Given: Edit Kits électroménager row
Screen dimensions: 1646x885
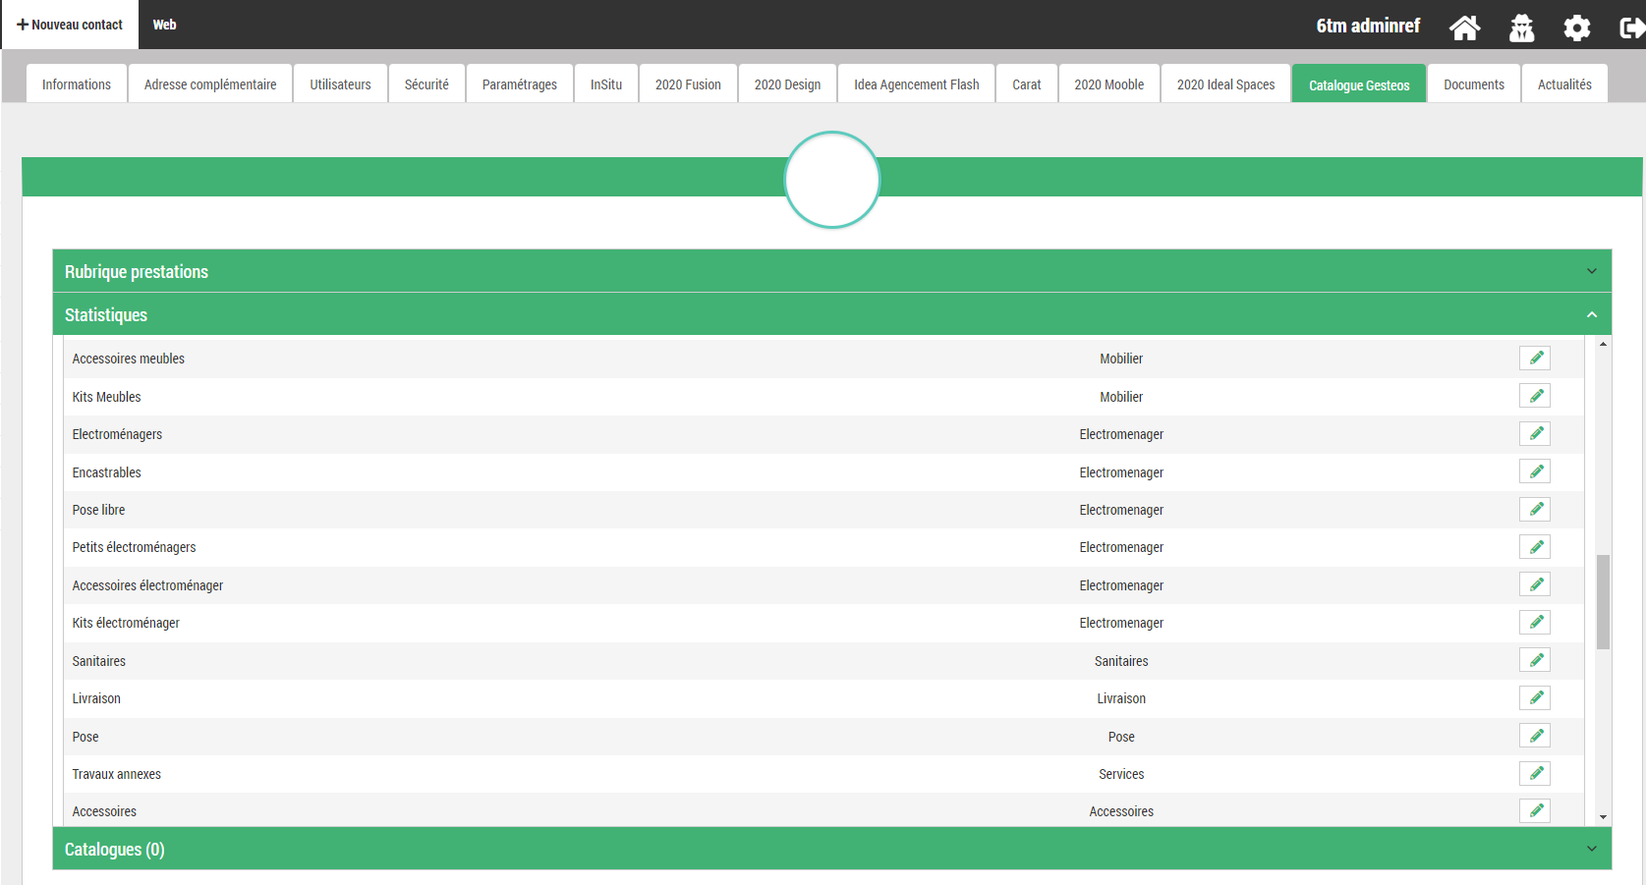Looking at the screenshot, I should pos(1534,623).
